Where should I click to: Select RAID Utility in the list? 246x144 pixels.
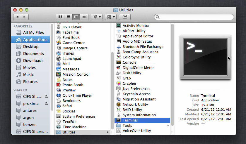click(142, 110)
